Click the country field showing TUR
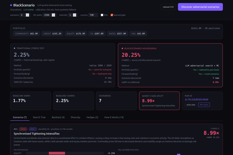The height and width of the screenshot is (155, 233). (93, 15)
